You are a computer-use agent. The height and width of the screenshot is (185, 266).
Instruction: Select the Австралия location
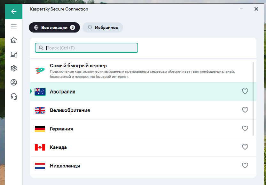tap(143, 92)
